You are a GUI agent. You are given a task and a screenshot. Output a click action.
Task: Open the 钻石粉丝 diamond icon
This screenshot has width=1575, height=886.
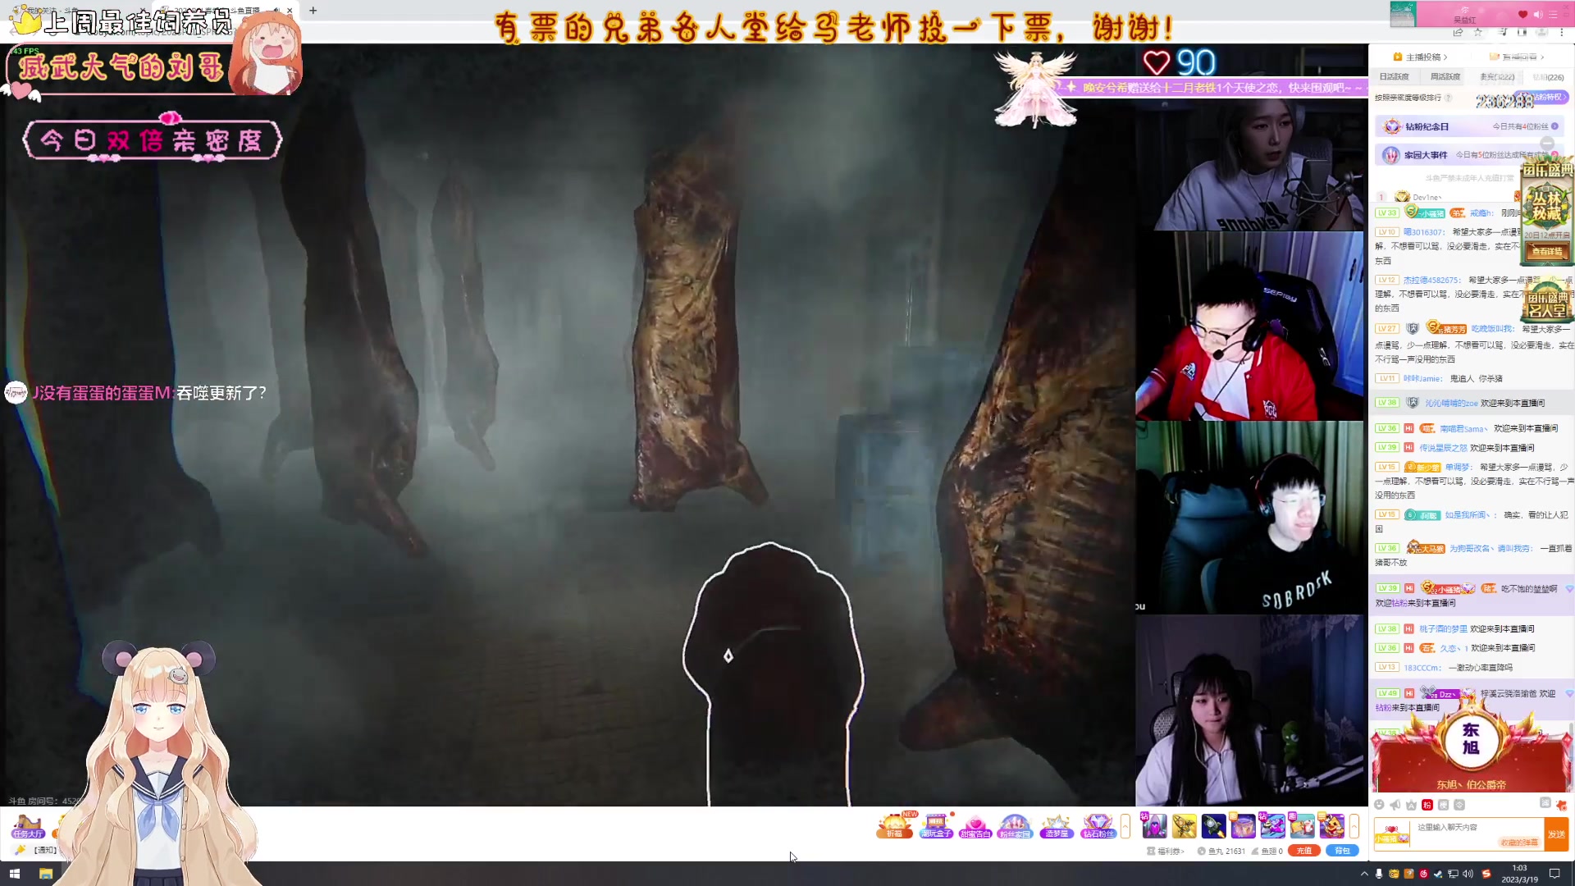(1098, 825)
